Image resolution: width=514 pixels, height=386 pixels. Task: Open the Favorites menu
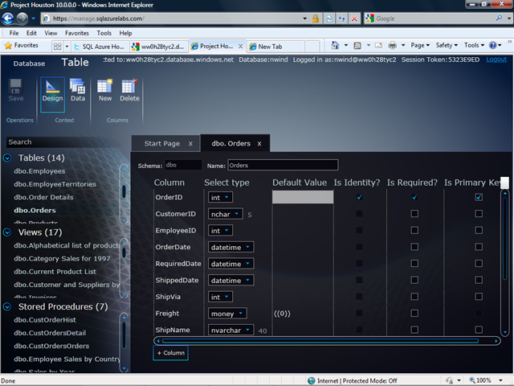77,33
